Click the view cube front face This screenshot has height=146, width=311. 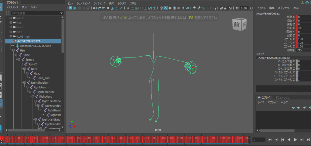point(237,25)
